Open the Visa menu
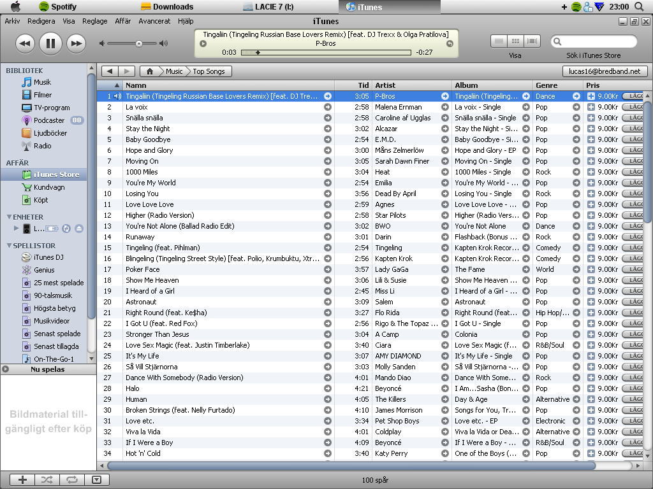Image resolution: width=653 pixels, height=489 pixels. click(69, 21)
